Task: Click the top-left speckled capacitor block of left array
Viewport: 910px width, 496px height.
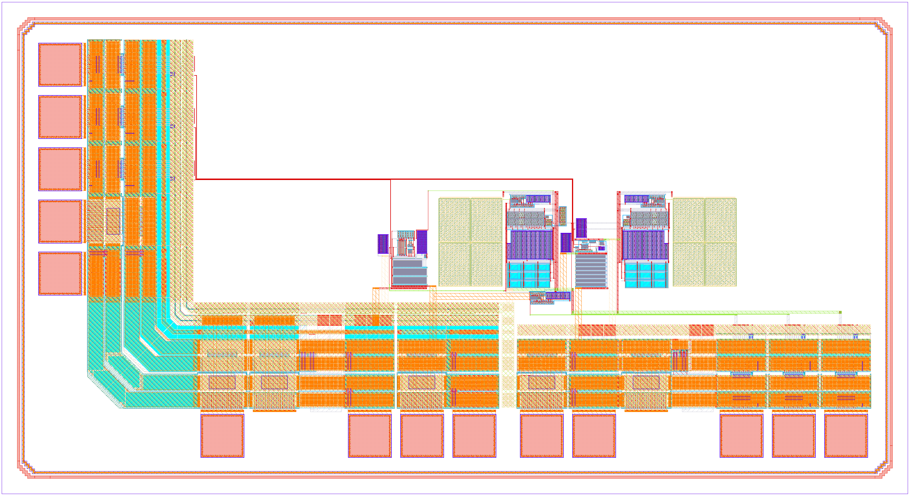Action: coord(454,220)
